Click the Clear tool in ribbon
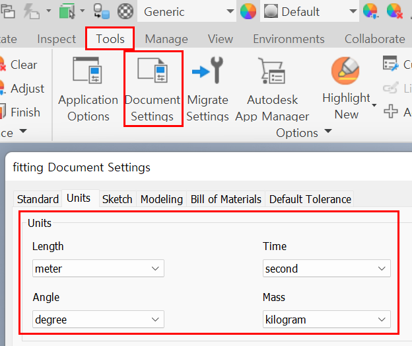This screenshot has height=346, width=412. (23, 65)
